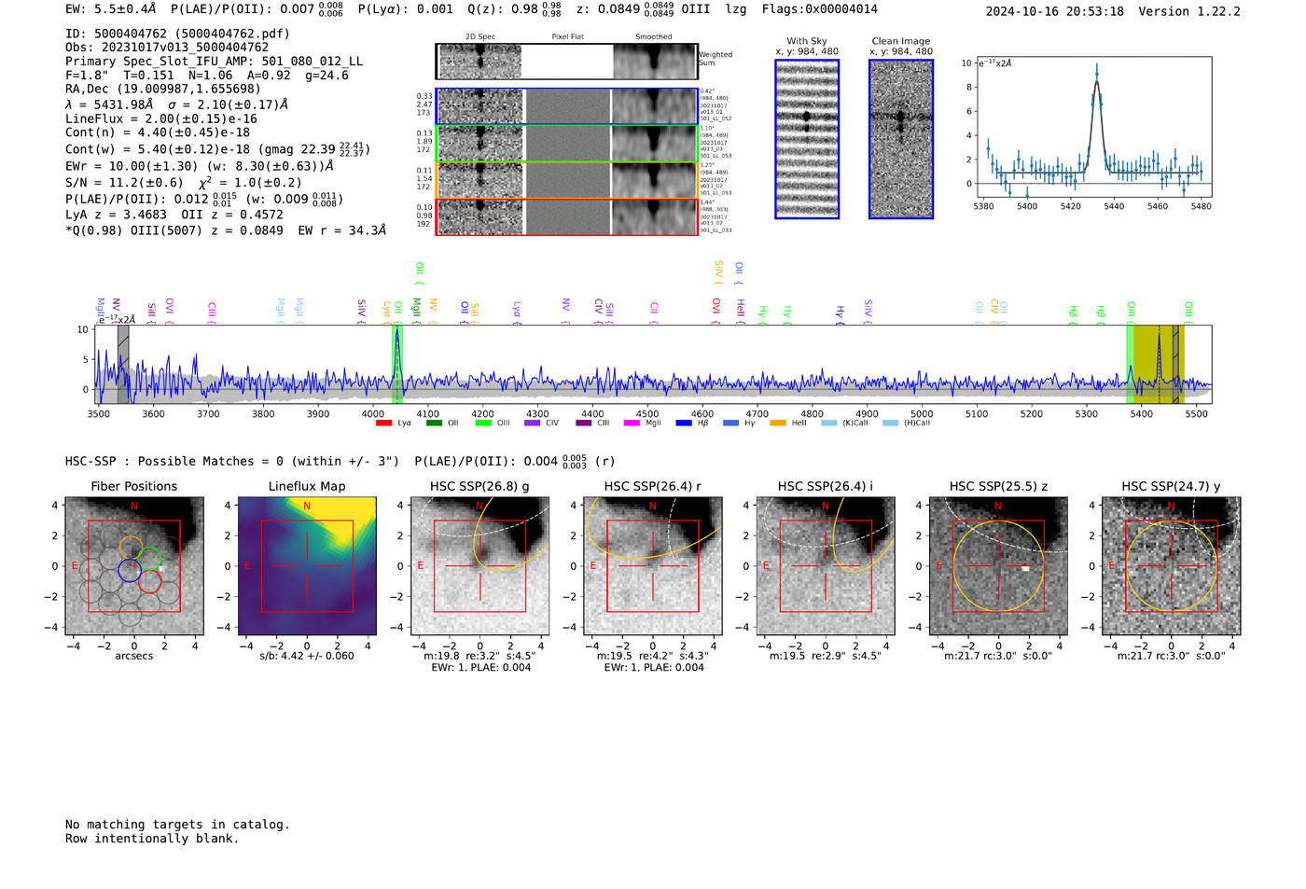
Task: Click the 'Row intentionally blank.' text
Action: coord(152,839)
